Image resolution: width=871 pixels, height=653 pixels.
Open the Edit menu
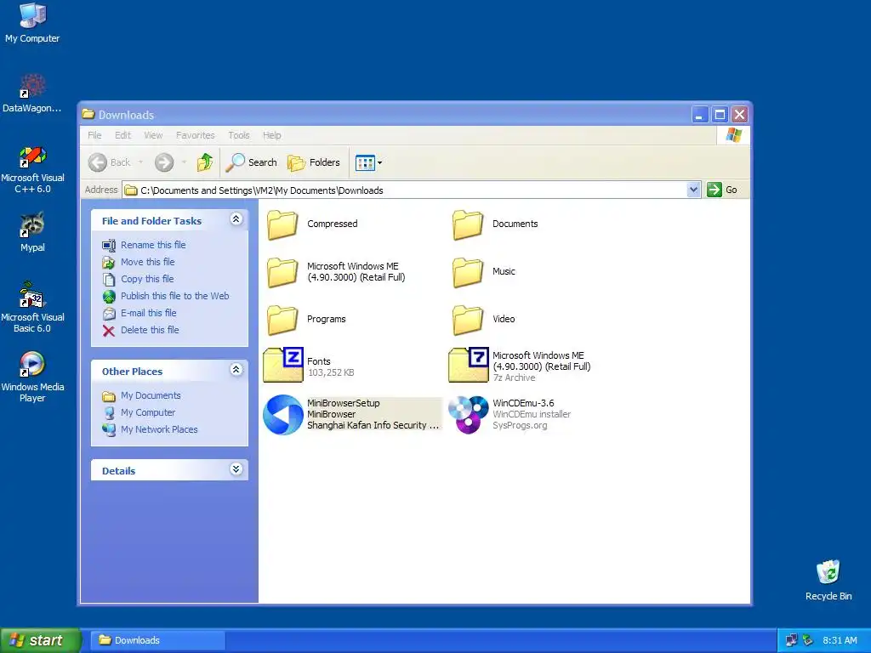(122, 135)
